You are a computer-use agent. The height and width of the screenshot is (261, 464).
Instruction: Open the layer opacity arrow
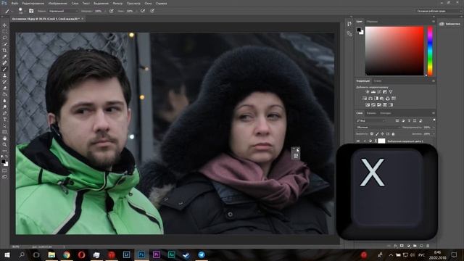point(434,128)
